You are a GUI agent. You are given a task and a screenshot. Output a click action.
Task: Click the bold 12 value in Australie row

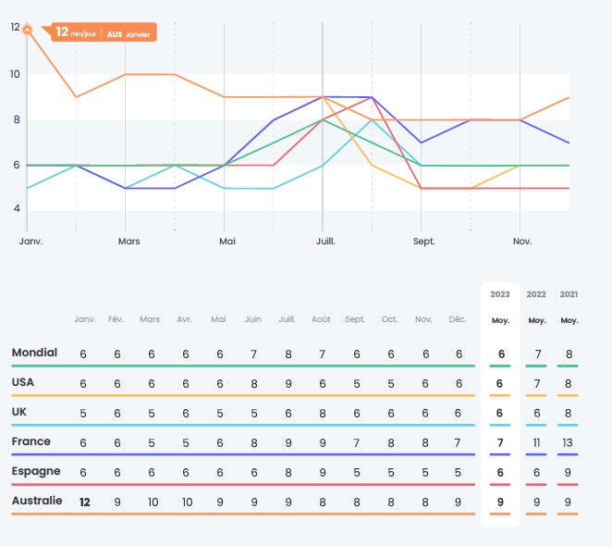[x=85, y=503]
